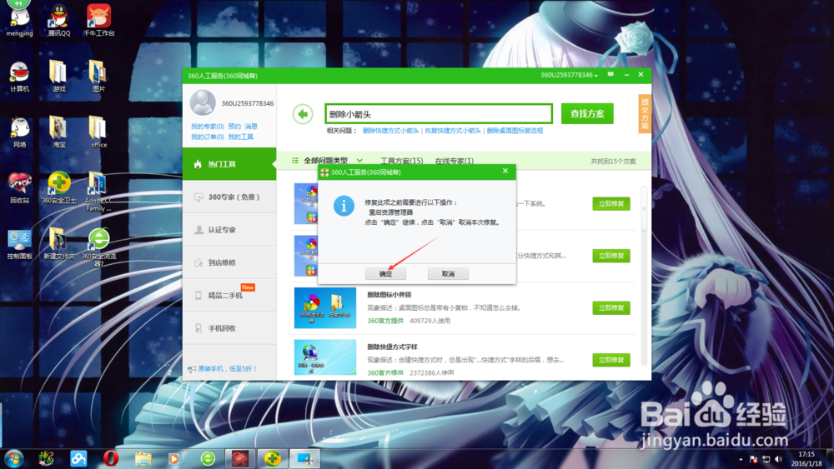Click 立即修复 for row ending 一下系统

click(x=611, y=203)
